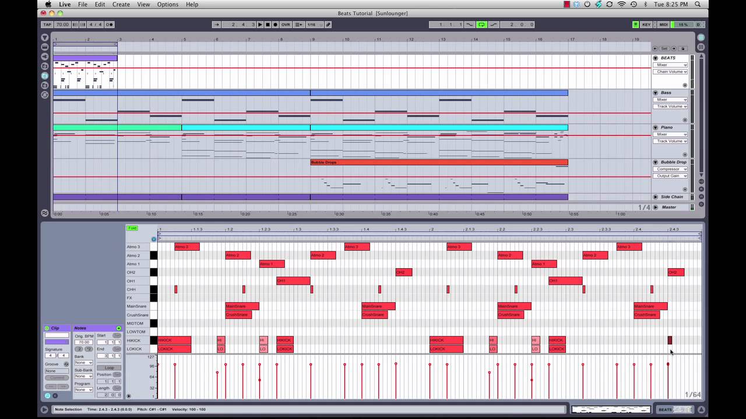Image resolution: width=746 pixels, height=419 pixels.
Task: Toggle the green computer MIDI keyboard button
Action: pyautogui.click(x=636, y=24)
